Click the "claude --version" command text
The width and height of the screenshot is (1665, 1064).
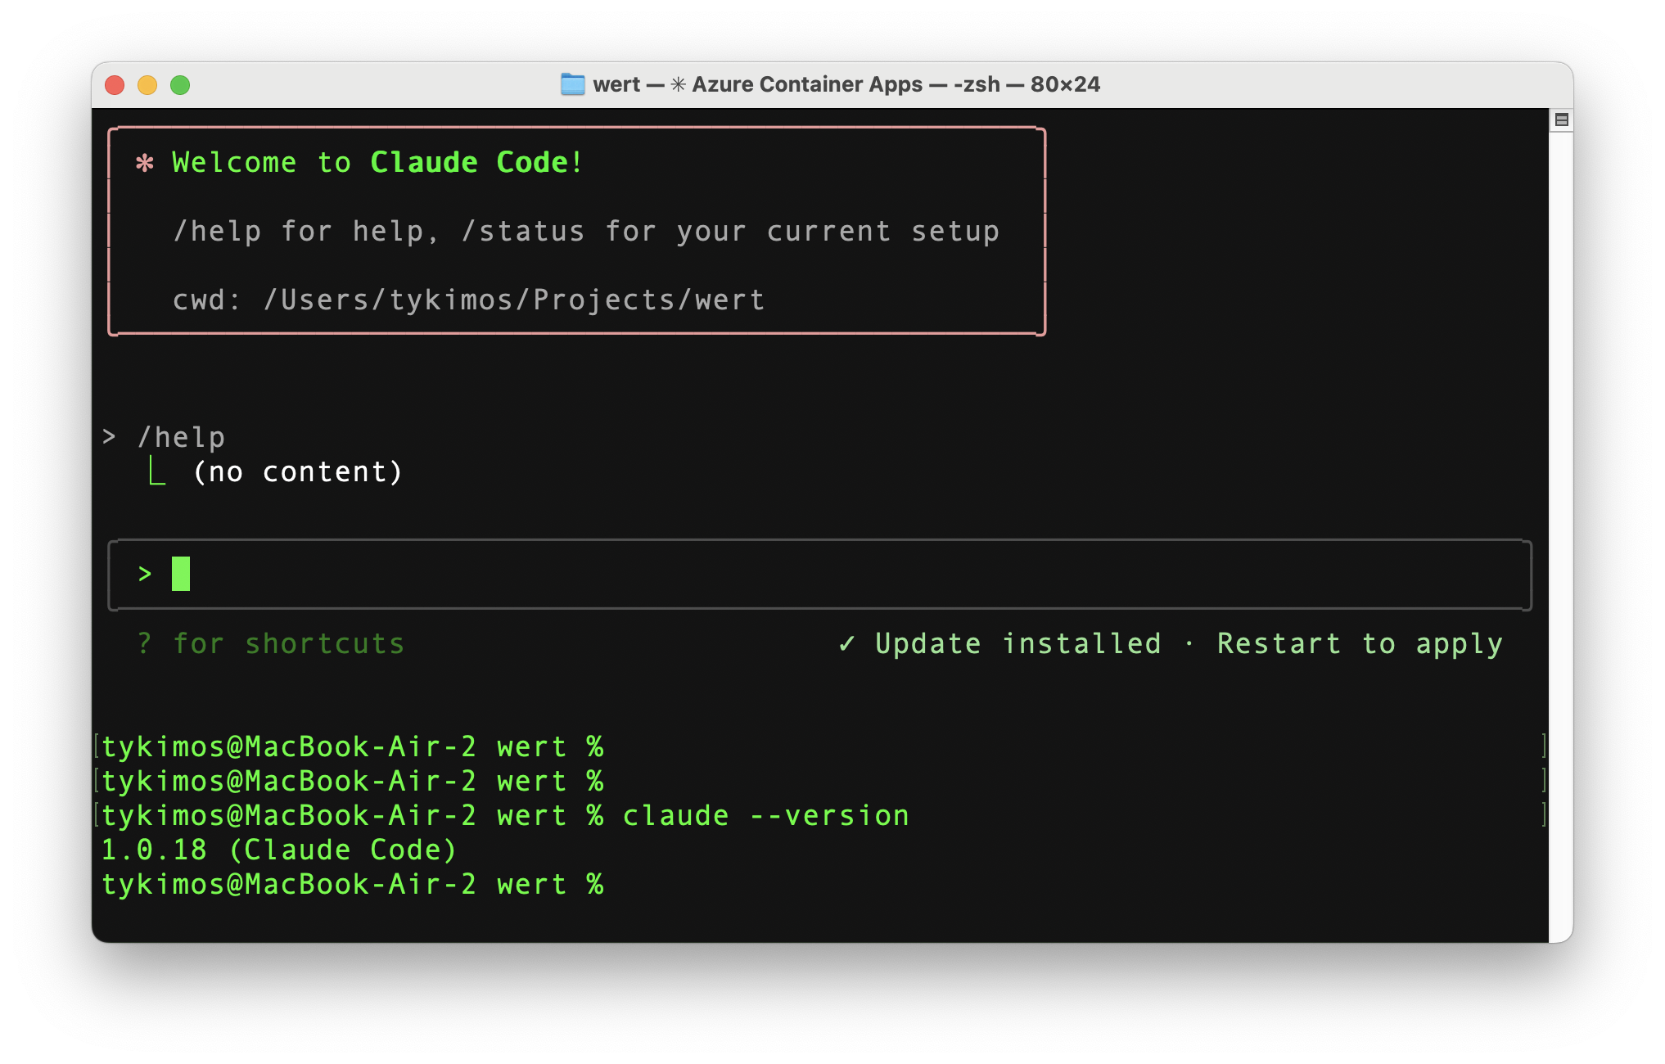click(765, 816)
